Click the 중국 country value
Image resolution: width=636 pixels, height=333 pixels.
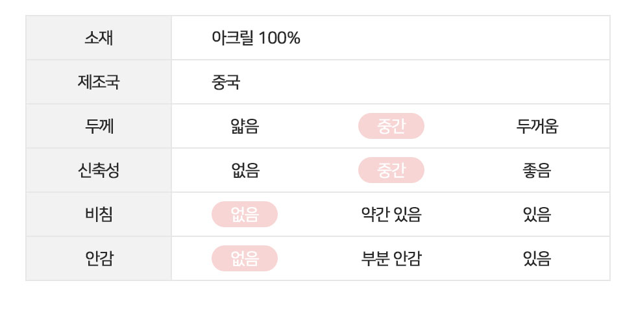click(226, 82)
